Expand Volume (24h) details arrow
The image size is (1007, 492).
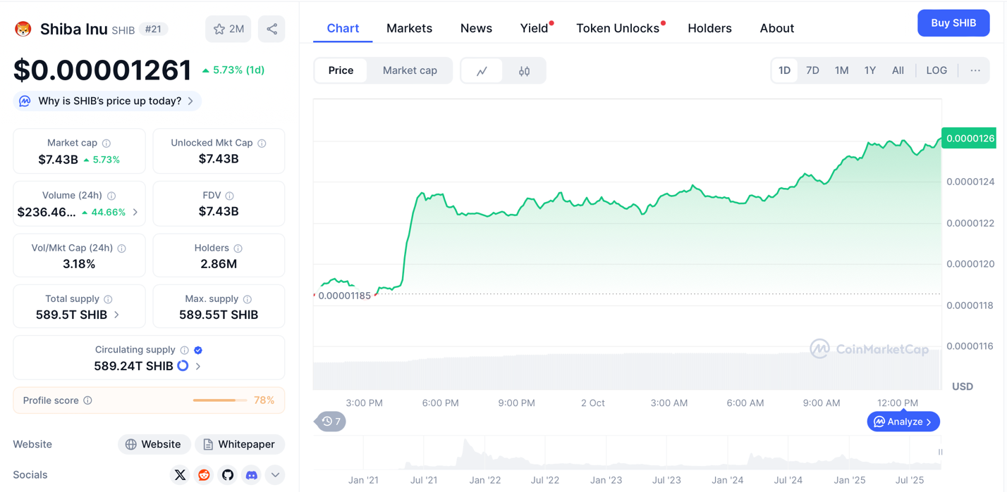(x=135, y=212)
